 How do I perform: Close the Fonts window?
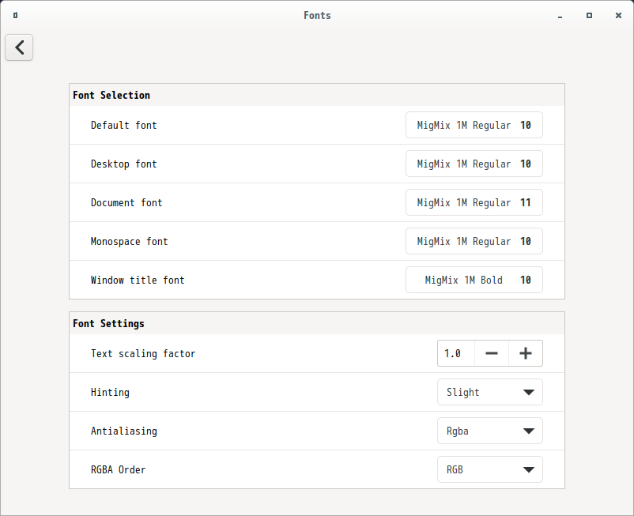coord(618,15)
